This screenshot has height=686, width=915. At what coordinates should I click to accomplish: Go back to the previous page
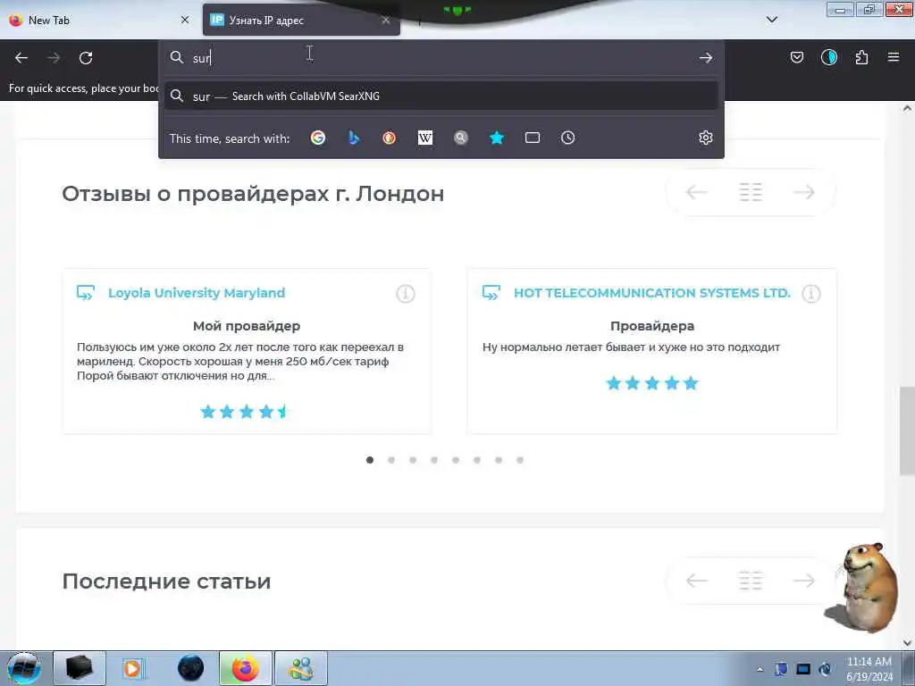(x=21, y=58)
